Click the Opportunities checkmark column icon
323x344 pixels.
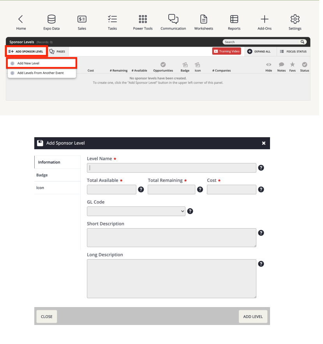pyautogui.click(x=163, y=65)
